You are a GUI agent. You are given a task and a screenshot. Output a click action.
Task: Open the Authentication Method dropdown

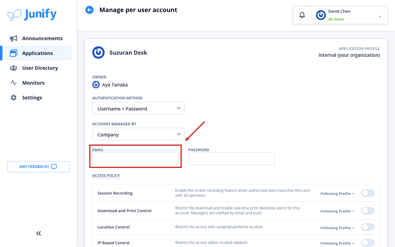click(x=139, y=108)
